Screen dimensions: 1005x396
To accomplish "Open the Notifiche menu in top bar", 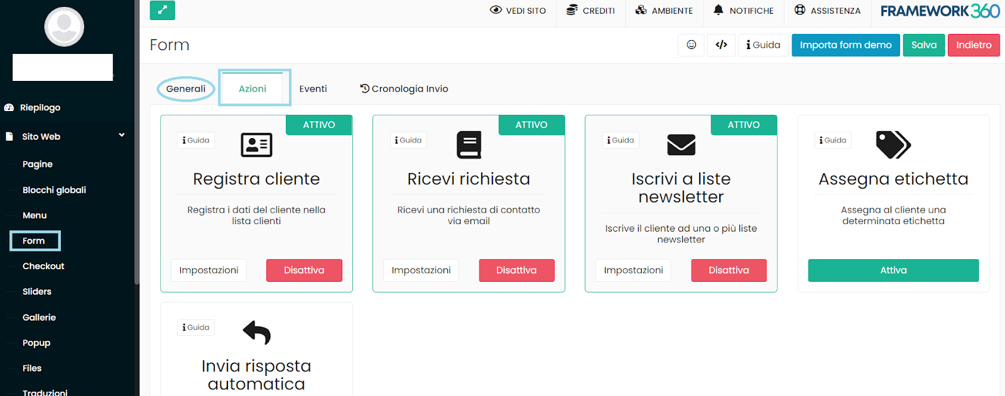I will click(744, 11).
